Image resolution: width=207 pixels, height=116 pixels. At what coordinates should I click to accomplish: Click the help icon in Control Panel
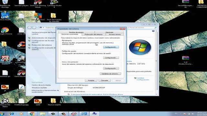tap(153, 31)
